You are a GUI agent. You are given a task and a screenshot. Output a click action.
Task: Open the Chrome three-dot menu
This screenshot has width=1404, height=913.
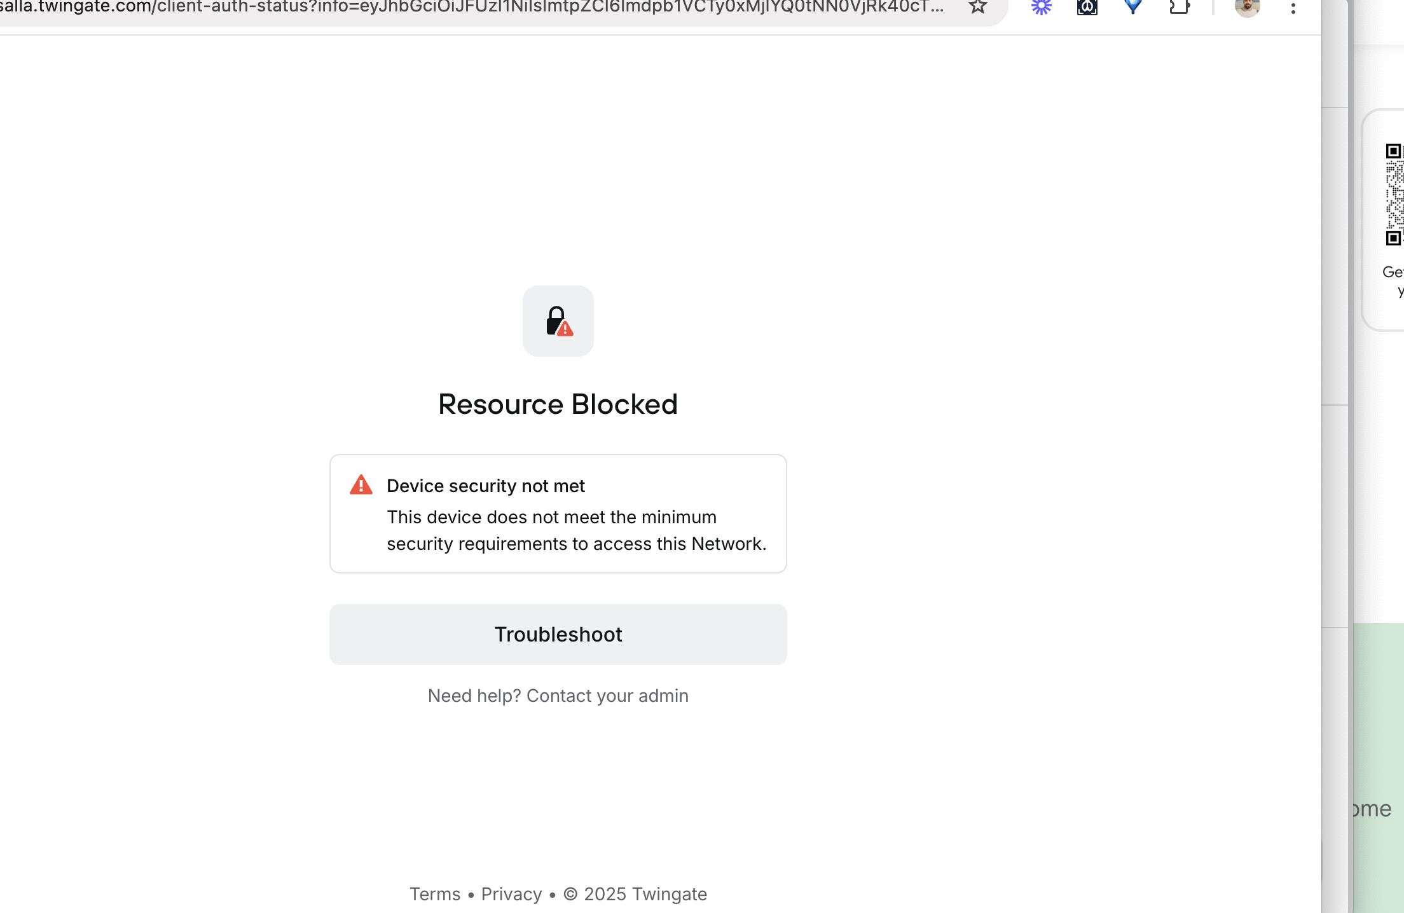tap(1293, 8)
